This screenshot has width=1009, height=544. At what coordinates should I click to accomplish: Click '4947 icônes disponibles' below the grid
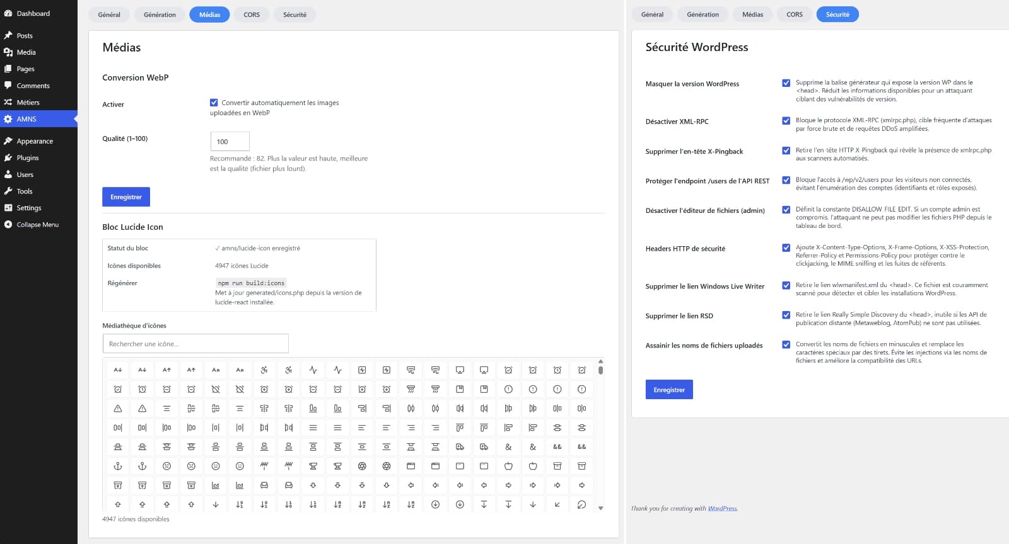(x=136, y=519)
